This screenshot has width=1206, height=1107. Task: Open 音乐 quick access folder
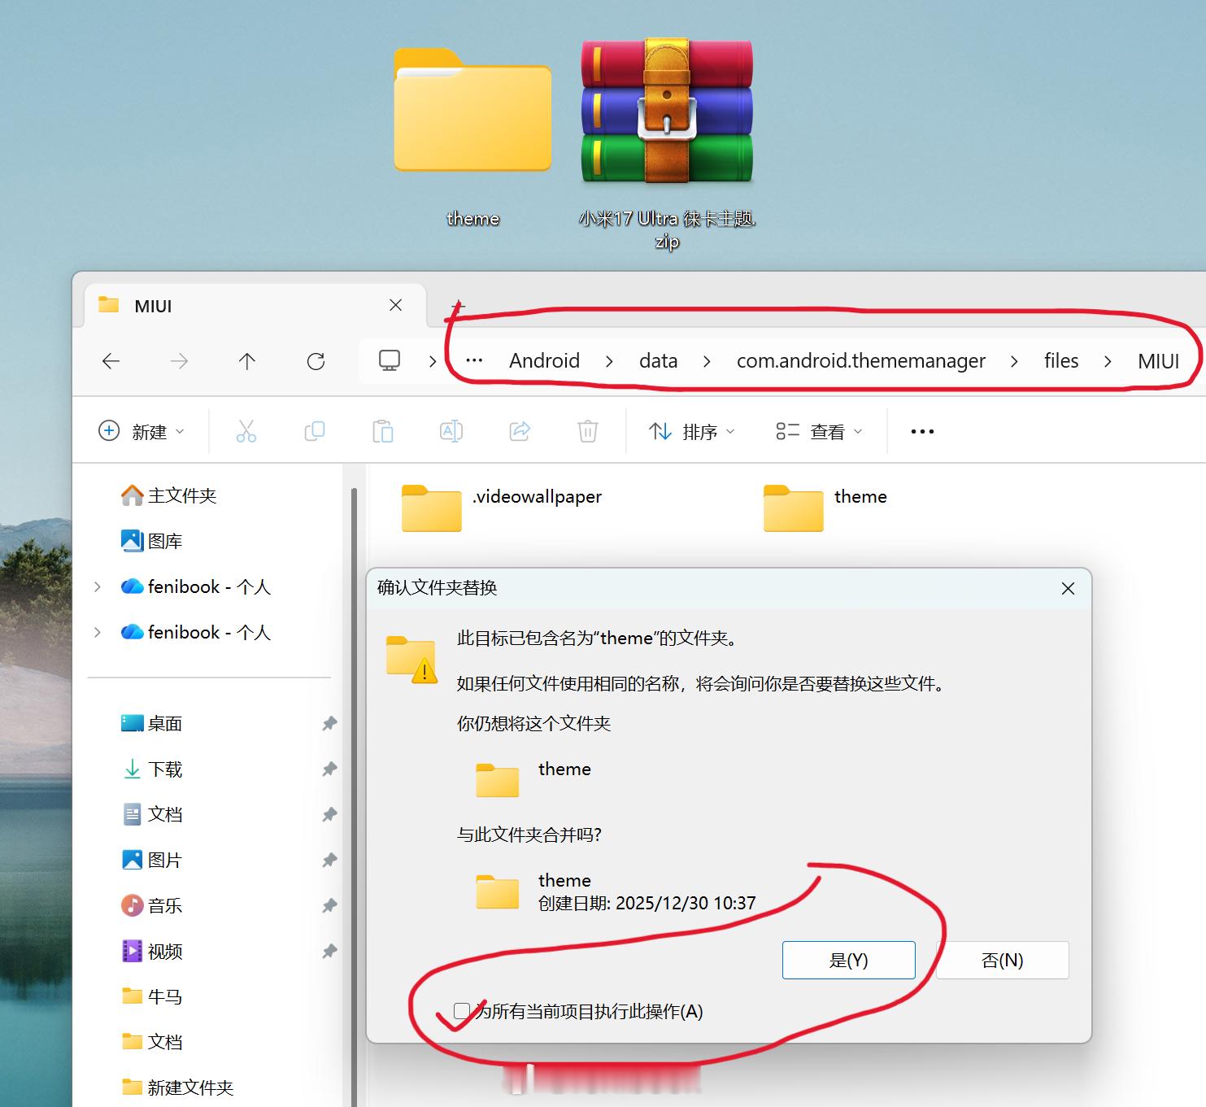click(152, 905)
